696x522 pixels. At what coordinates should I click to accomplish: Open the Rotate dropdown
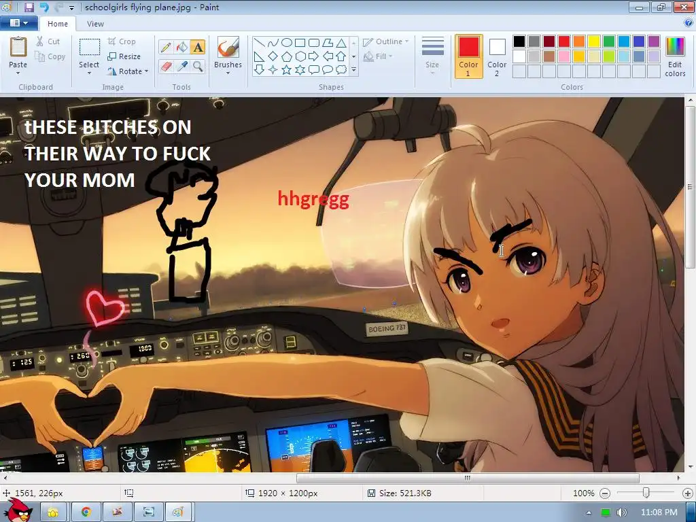[x=128, y=71]
